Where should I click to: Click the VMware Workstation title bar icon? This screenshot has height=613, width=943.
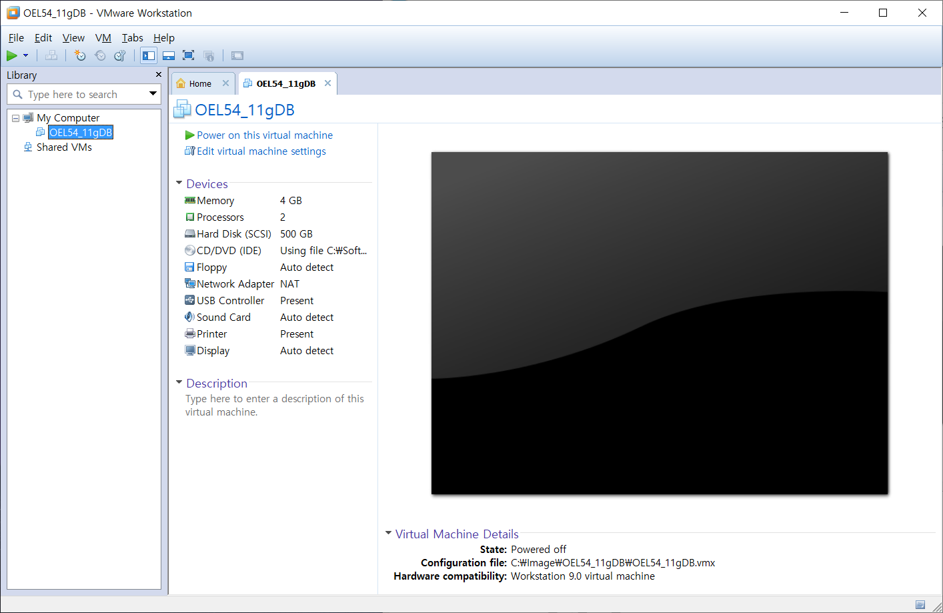pos(13,13)
